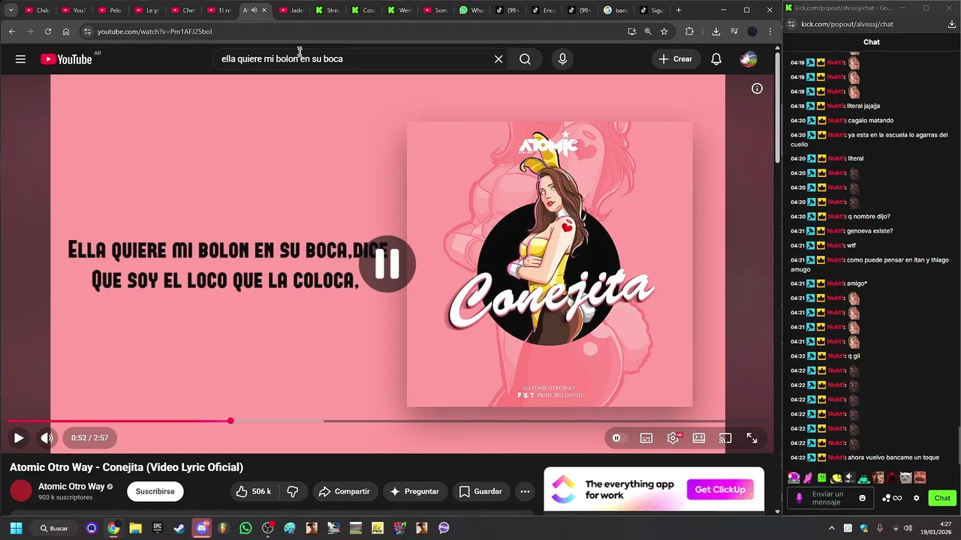Switch to the 'Som' YouTube tab

(435, 10)
